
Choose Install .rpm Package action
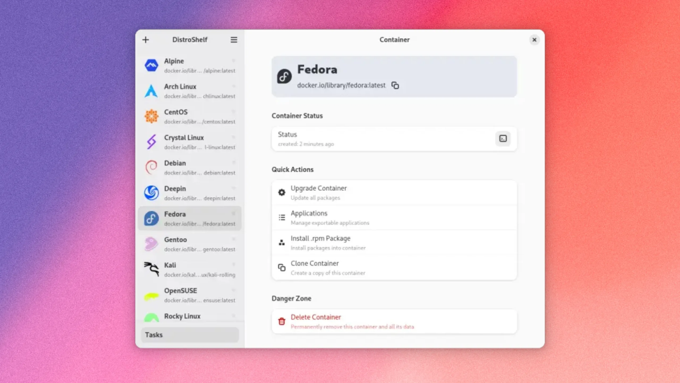(394, 243)
